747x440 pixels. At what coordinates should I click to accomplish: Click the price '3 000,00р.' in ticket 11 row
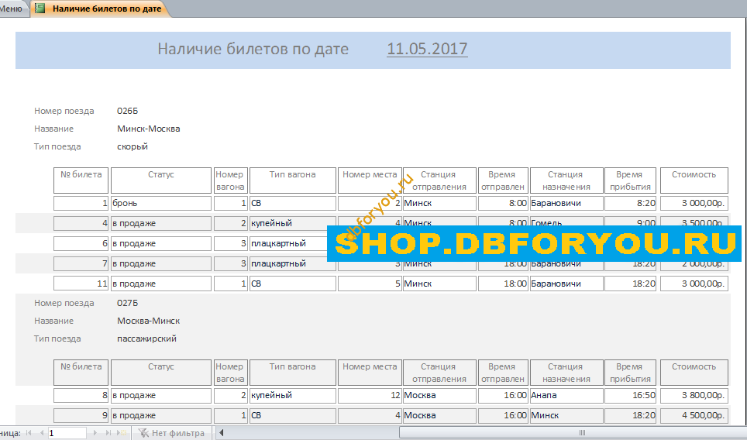694,284
